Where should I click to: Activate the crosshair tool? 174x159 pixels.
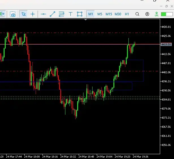(x=33, y=14)
